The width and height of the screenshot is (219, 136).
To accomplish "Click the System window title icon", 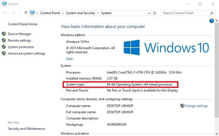I will 4,4.
